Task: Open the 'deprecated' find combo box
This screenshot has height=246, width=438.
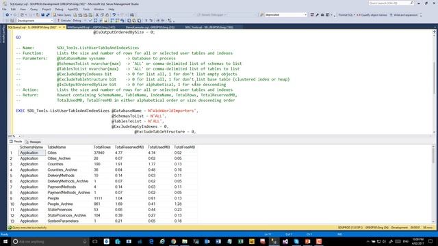Action: pyautogui.click(x=285, y=15)
